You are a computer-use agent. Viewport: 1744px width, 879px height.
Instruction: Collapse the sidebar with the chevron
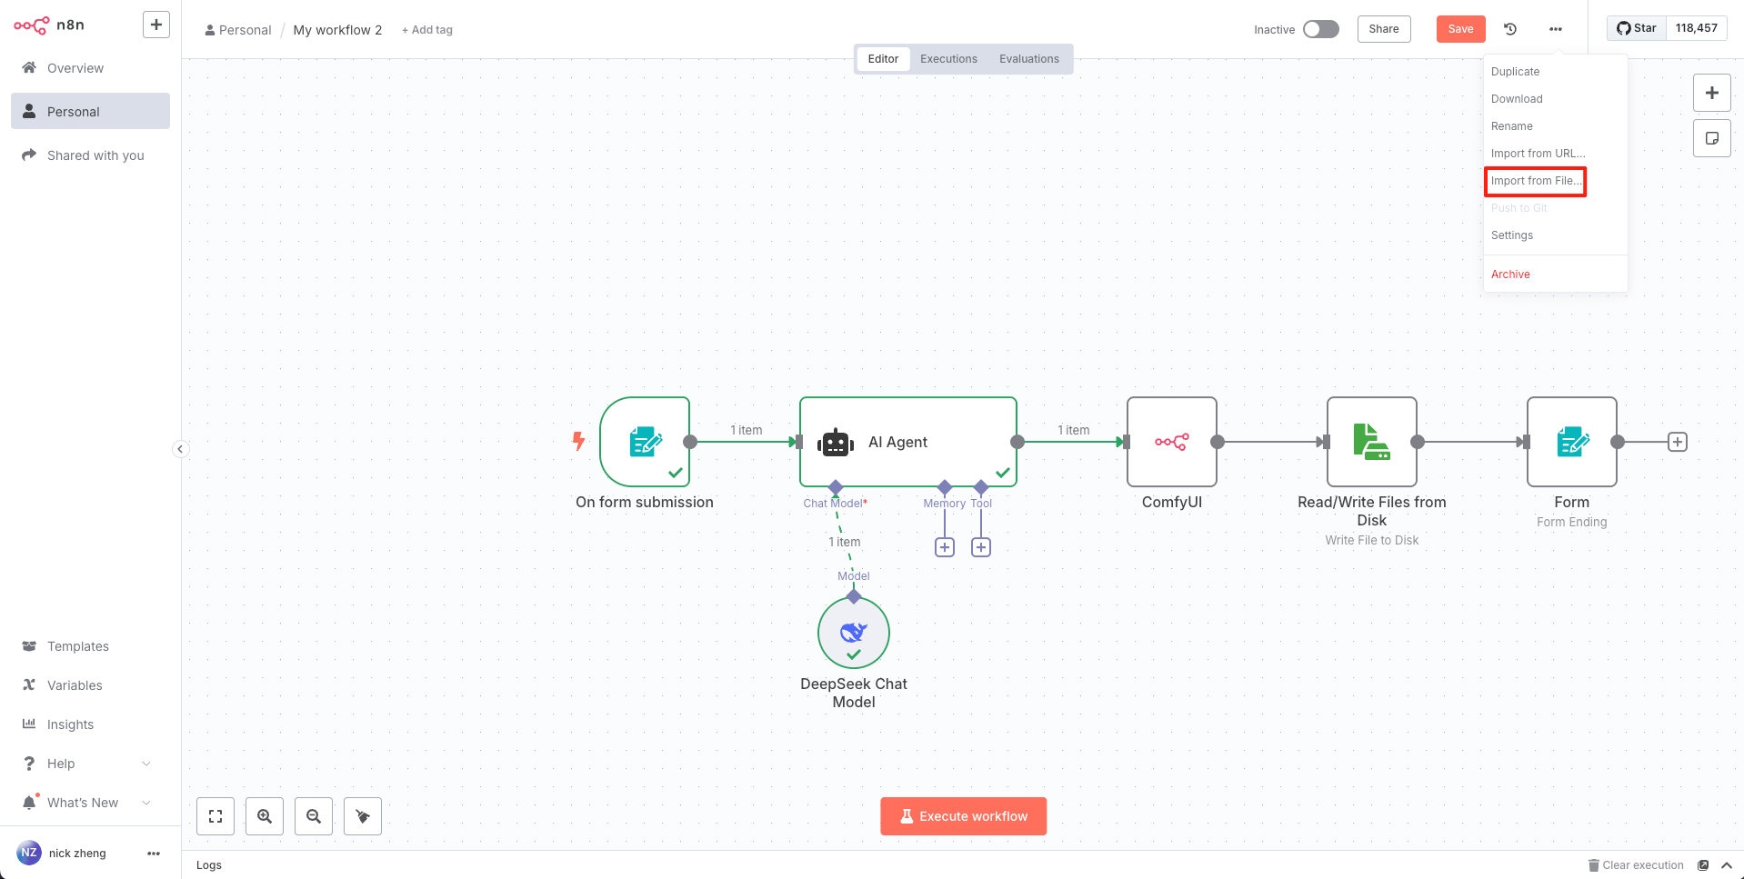point(180,449)
